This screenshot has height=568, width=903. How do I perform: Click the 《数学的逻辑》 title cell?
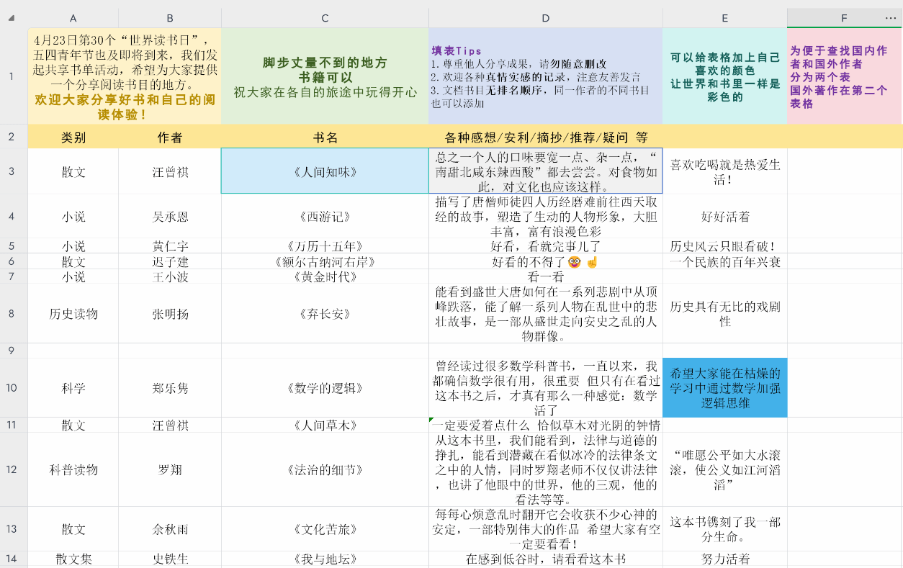(325, 387)
